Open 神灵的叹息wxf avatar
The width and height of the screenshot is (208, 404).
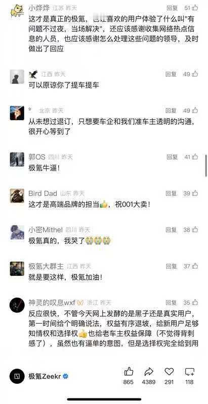tap(17, 305)
